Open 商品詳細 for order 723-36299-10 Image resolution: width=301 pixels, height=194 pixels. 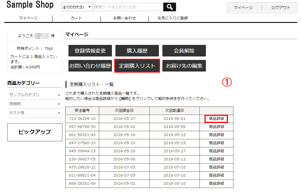[216, 119]
